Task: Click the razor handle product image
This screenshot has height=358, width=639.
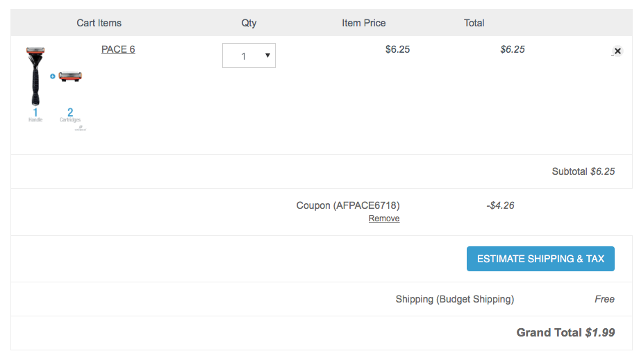Action: pos(35,76)
